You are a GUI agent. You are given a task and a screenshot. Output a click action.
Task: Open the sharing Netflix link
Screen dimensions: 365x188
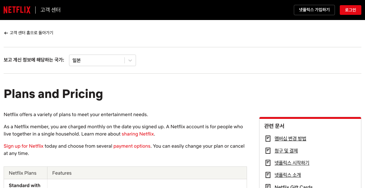[x=138, y=134]
